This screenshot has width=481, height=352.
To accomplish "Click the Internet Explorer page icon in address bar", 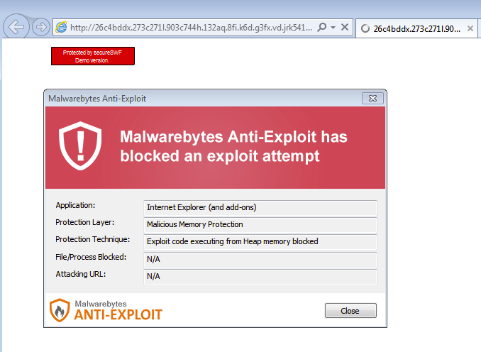I will (61, 28).
